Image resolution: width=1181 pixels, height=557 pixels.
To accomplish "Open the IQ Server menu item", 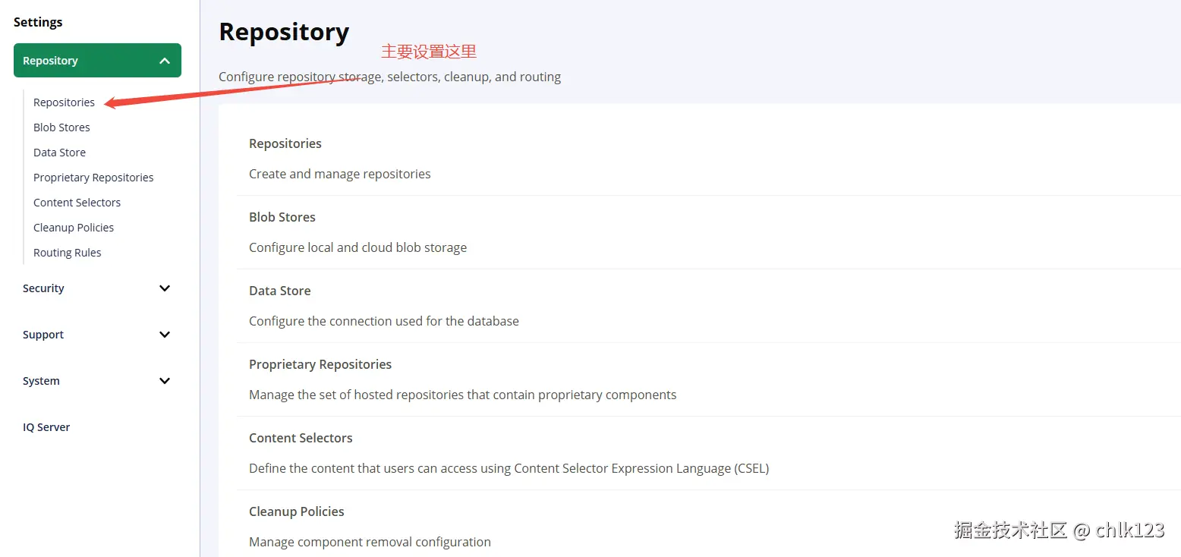I will click(46, 427).
